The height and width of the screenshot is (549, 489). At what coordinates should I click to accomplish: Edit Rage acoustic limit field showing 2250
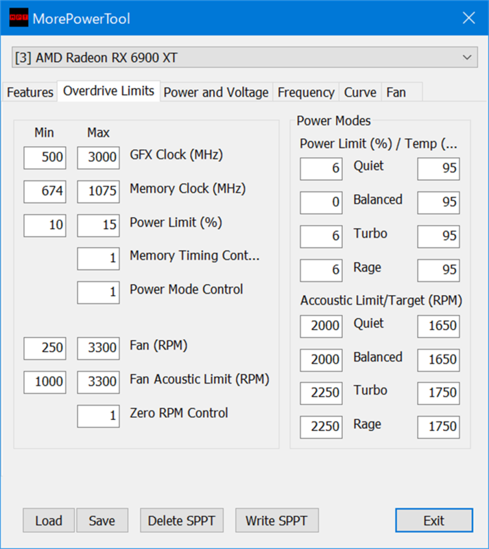click(x=321, y=428)
